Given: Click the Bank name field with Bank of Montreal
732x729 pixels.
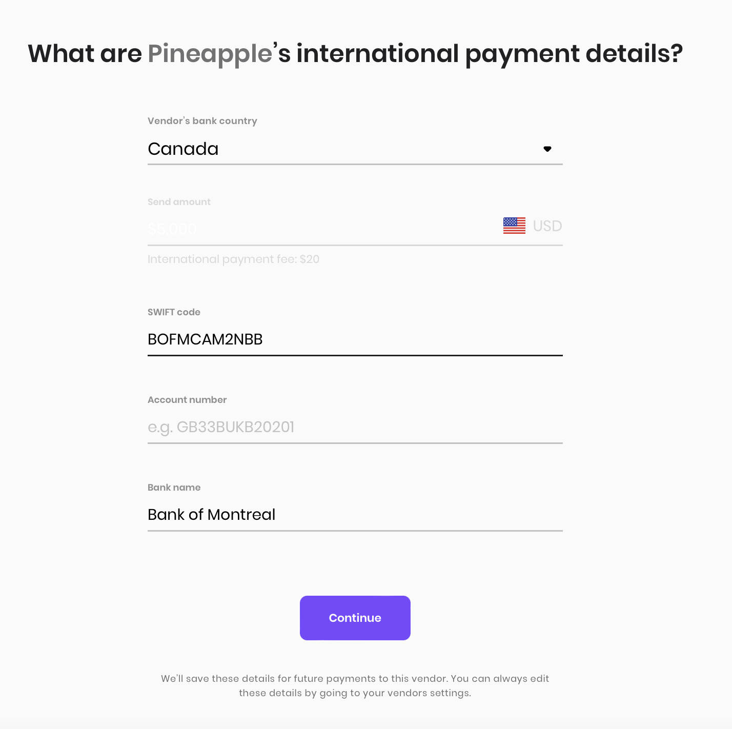Looking at the screenshot, I should 355,515.
